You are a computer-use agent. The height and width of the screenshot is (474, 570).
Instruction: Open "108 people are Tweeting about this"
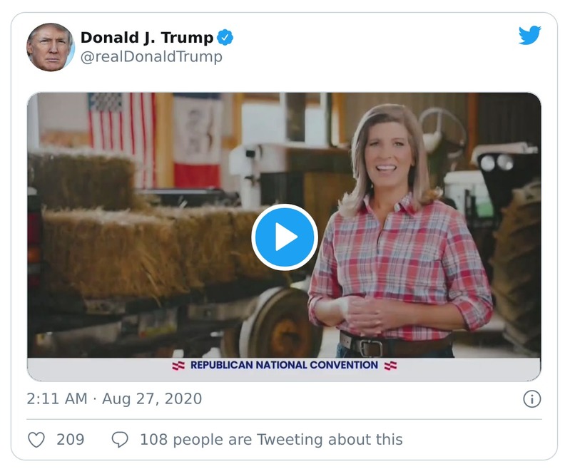[271, 440]
